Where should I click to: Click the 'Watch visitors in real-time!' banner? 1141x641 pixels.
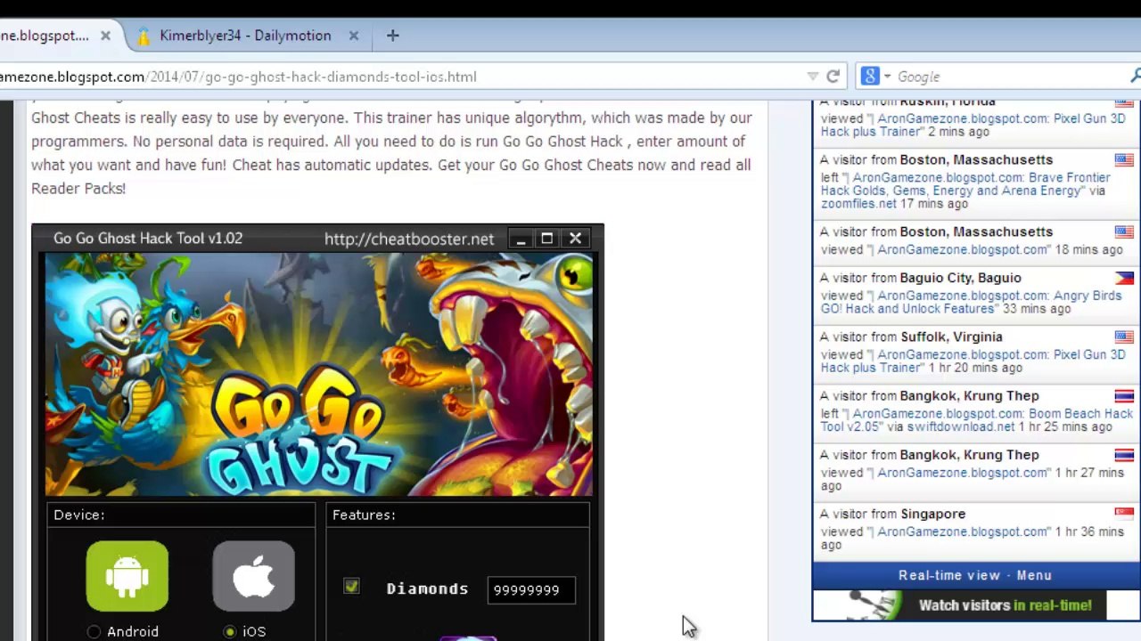point(976,604)
